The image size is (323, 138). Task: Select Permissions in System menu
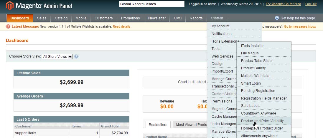[222, 101]
